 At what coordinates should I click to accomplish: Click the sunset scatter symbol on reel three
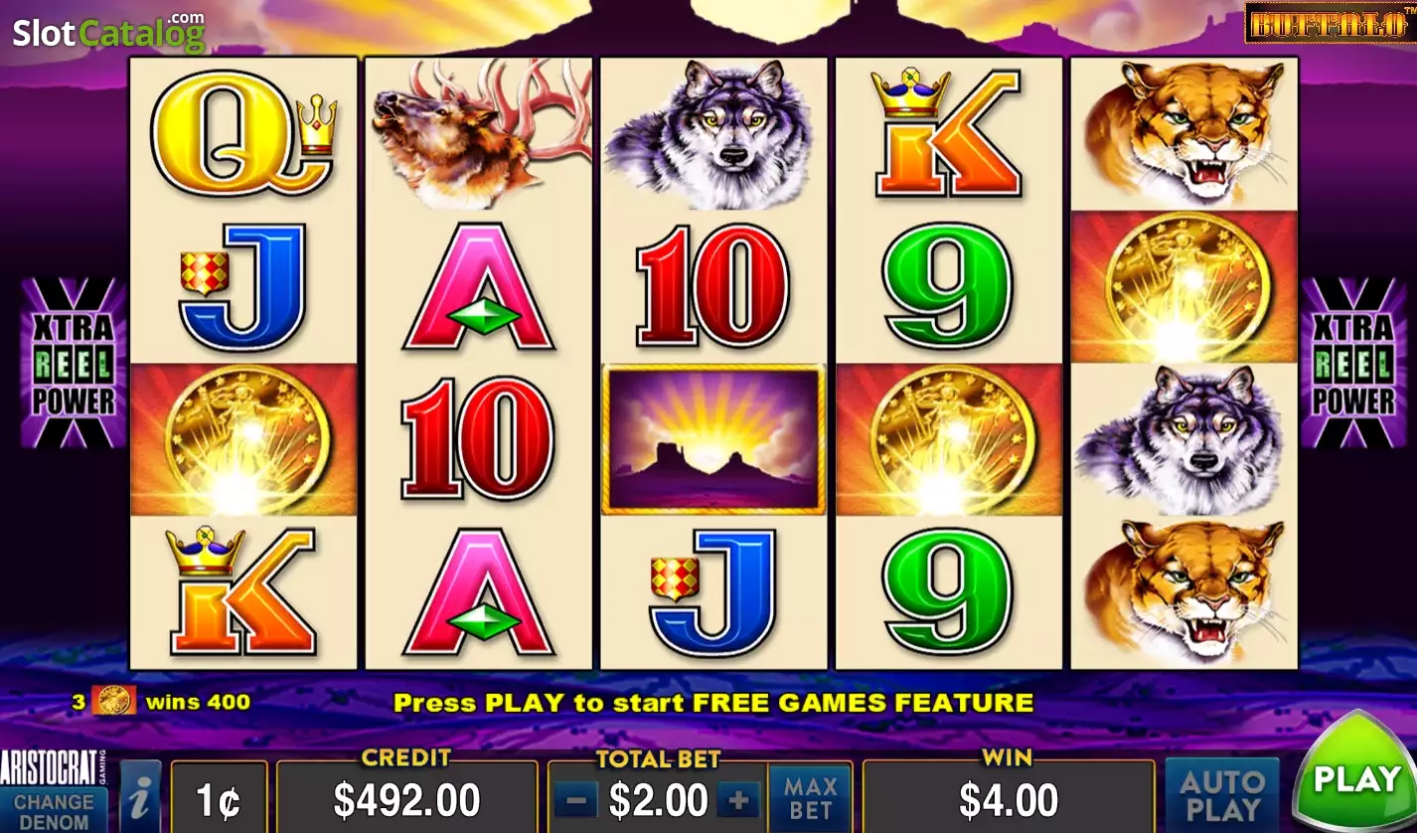pos(713,439)
